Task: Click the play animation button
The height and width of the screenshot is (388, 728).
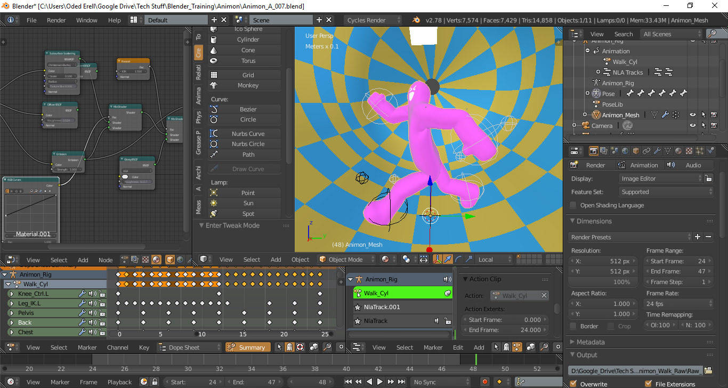Action: click(x=379, y=382)
